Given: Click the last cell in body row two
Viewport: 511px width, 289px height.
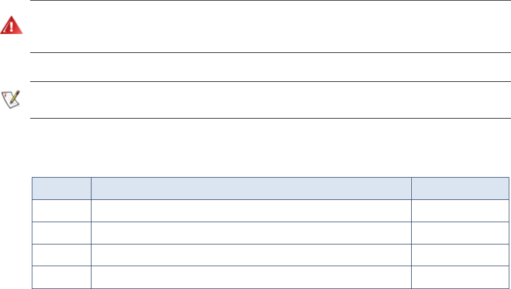Looking at the screenshot, I should (x=460, y=233).
